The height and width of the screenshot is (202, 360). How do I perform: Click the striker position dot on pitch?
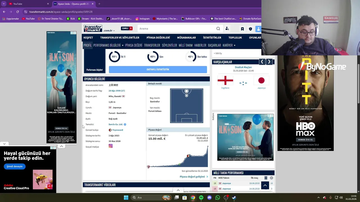point(186,91)
